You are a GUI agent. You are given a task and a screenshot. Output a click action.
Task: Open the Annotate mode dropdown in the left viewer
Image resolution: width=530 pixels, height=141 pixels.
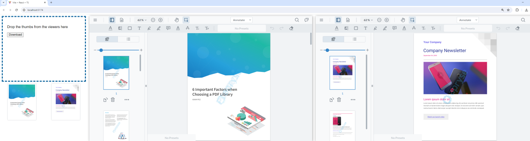(x=241, y=20)
